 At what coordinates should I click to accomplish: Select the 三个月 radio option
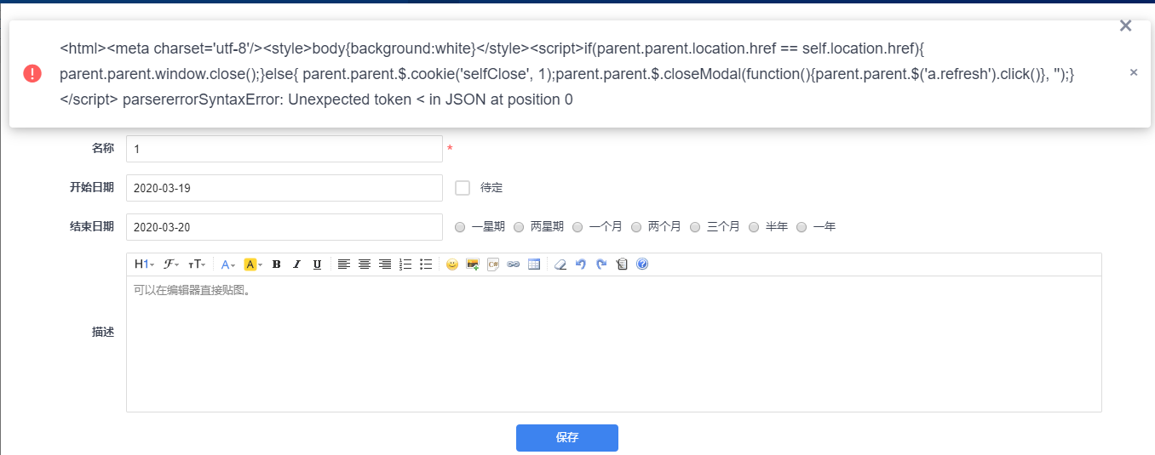695,227
